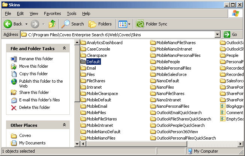Click the horizontal scrollbar right arrow
The image size is (245, 156).
(240, 144)
